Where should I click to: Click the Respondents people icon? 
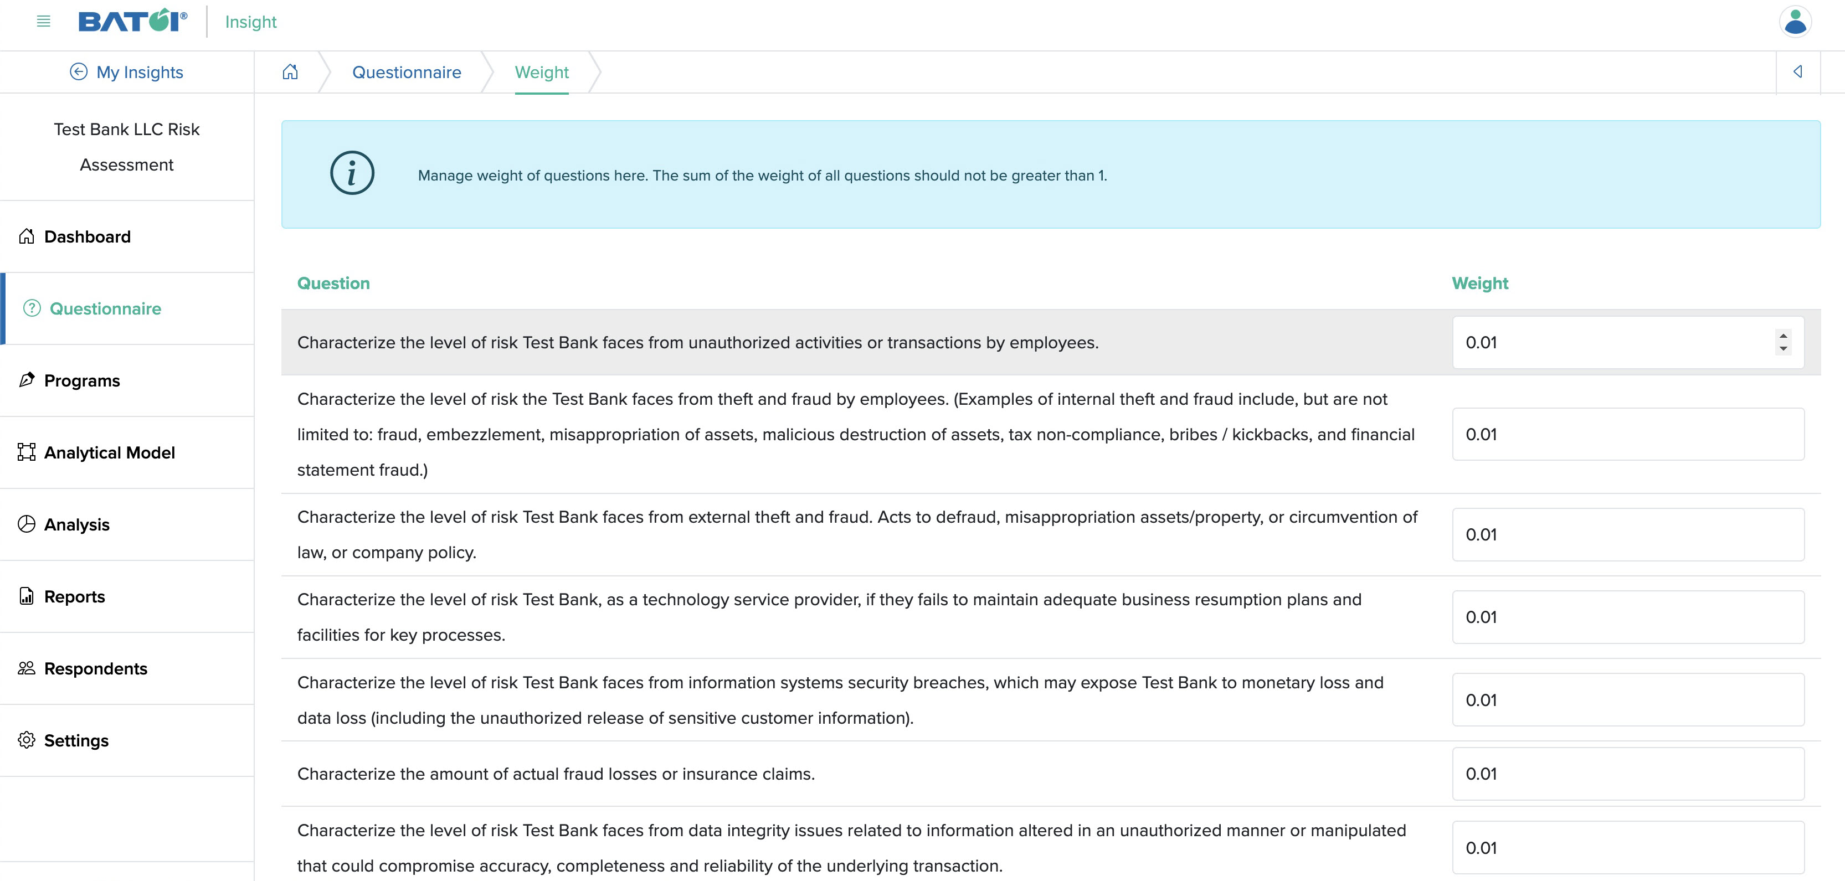27,668
